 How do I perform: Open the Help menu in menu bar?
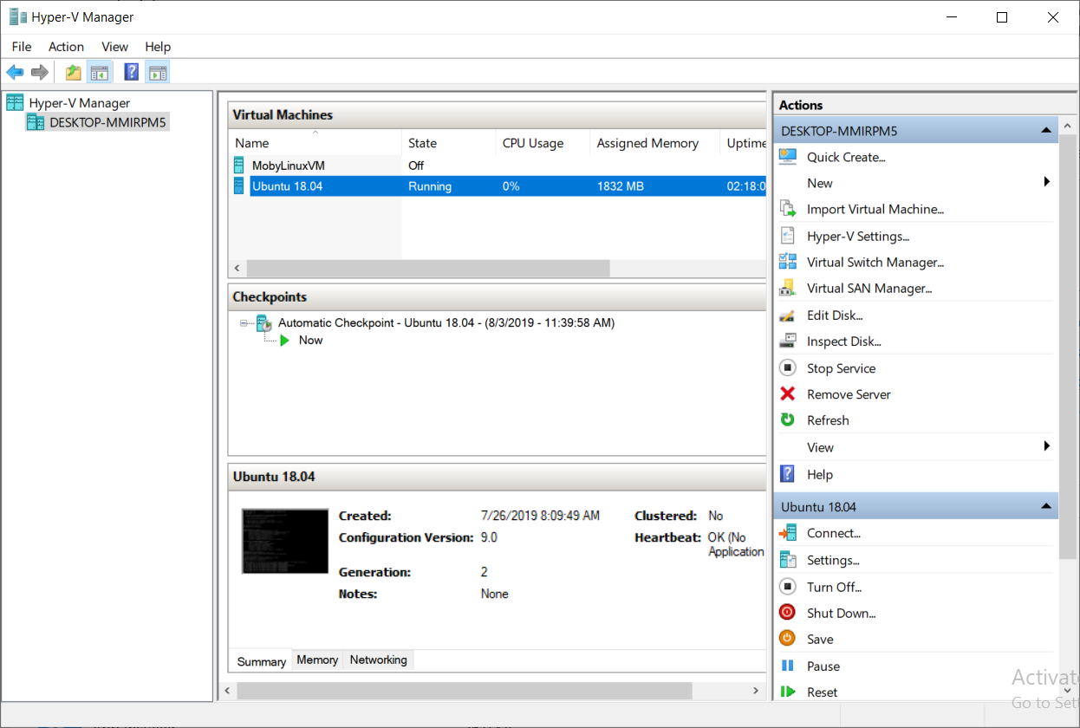[158, 47]
